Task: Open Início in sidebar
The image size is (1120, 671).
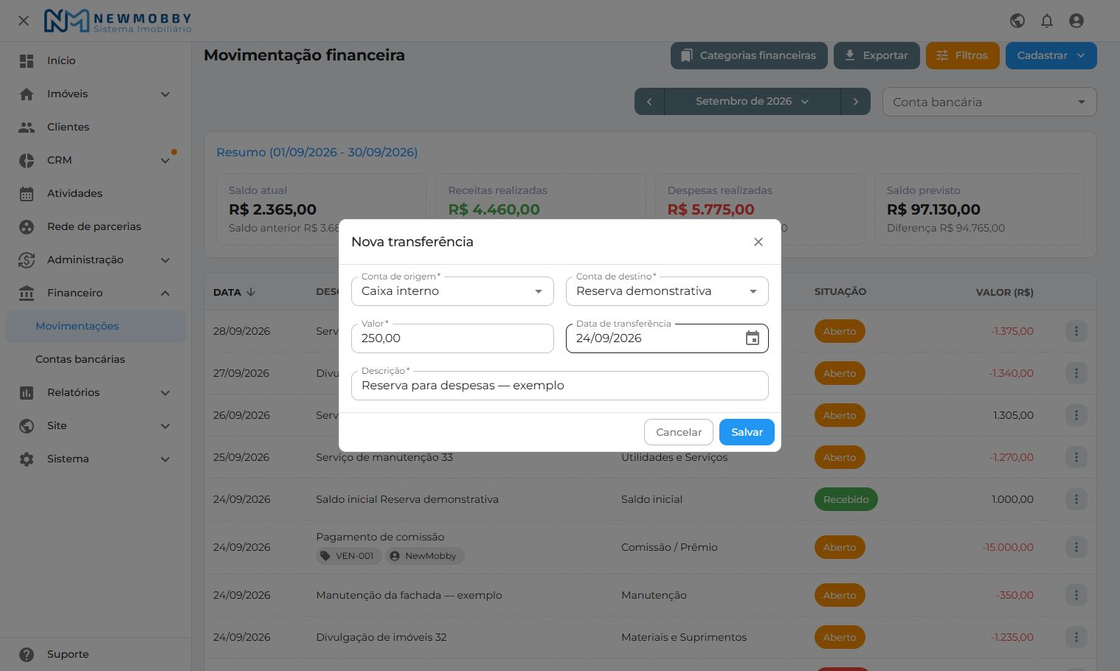Action: [x=96, y=60]
